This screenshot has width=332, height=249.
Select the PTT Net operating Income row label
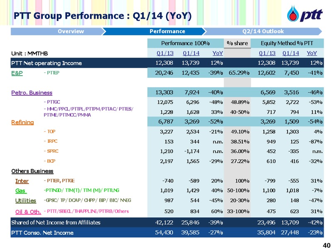pyautogui.click(x=46, y=63)
